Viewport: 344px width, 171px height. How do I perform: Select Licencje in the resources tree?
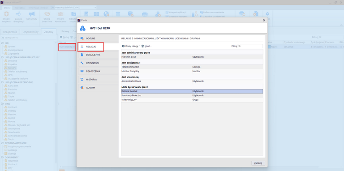12,154
